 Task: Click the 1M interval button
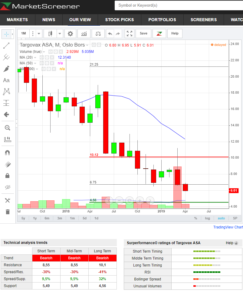coord(23,34)
